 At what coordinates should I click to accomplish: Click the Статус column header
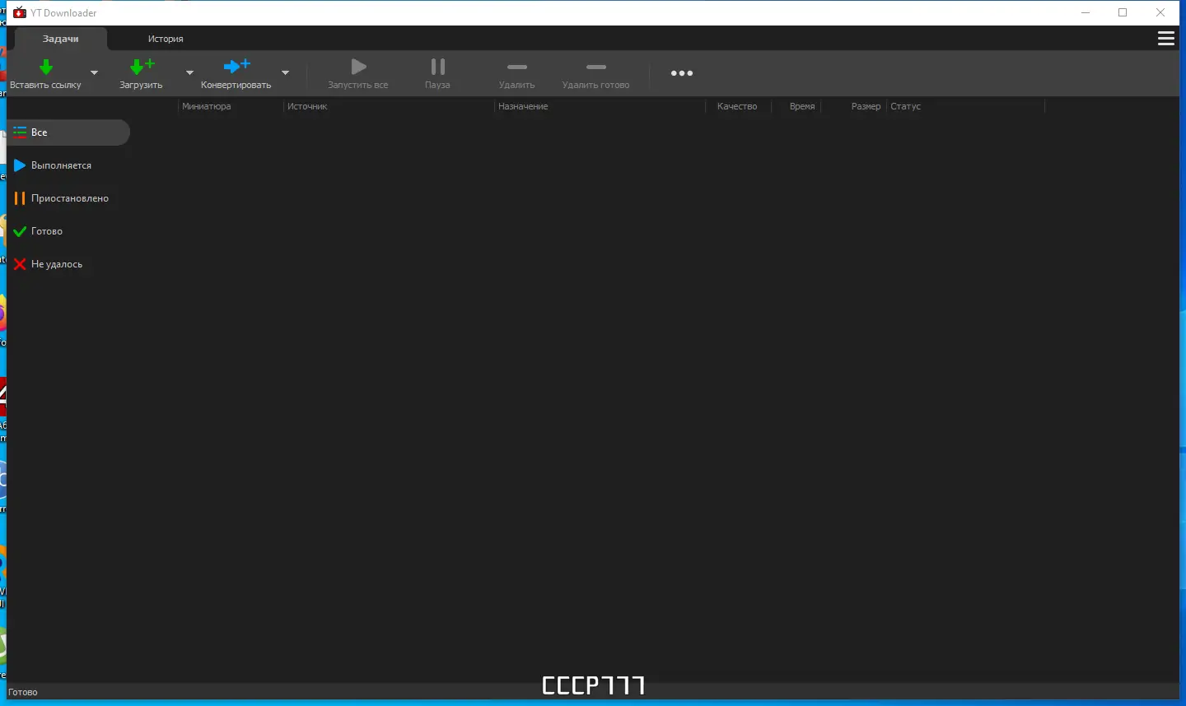click(x=905, y=106)
